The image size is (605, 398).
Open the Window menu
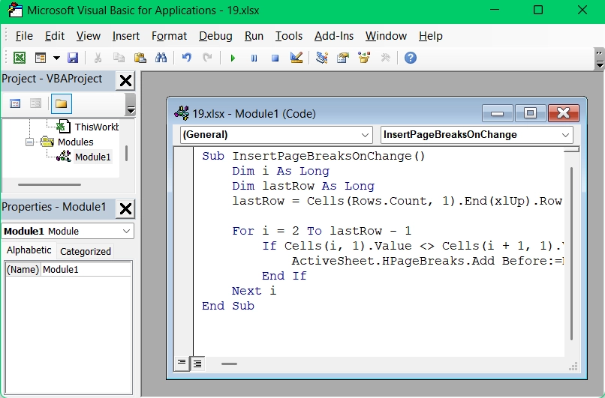tap(386, 36)
